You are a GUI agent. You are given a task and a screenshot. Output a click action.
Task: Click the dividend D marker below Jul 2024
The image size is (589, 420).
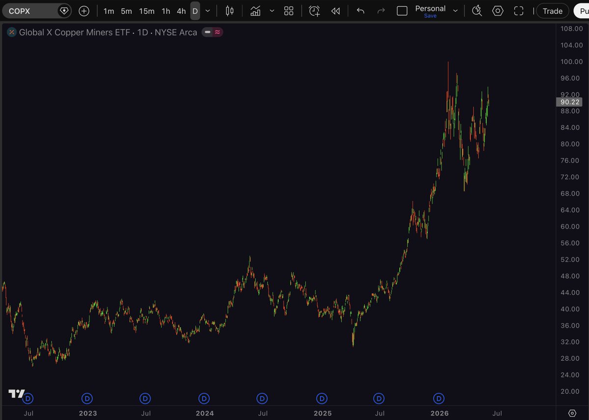(262, 397)
